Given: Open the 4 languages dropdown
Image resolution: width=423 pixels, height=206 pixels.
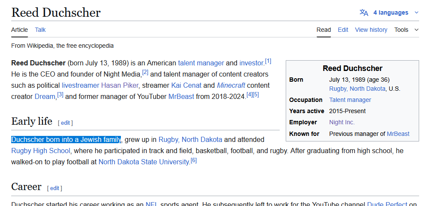Looking at the screenshot, I should 390,12.
